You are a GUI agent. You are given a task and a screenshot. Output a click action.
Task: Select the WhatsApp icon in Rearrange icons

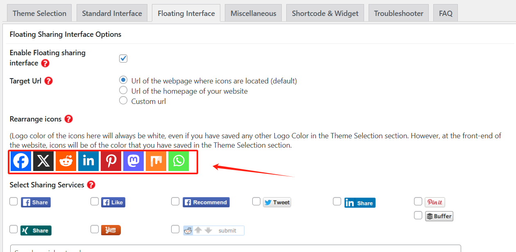[x=178, y=161]
